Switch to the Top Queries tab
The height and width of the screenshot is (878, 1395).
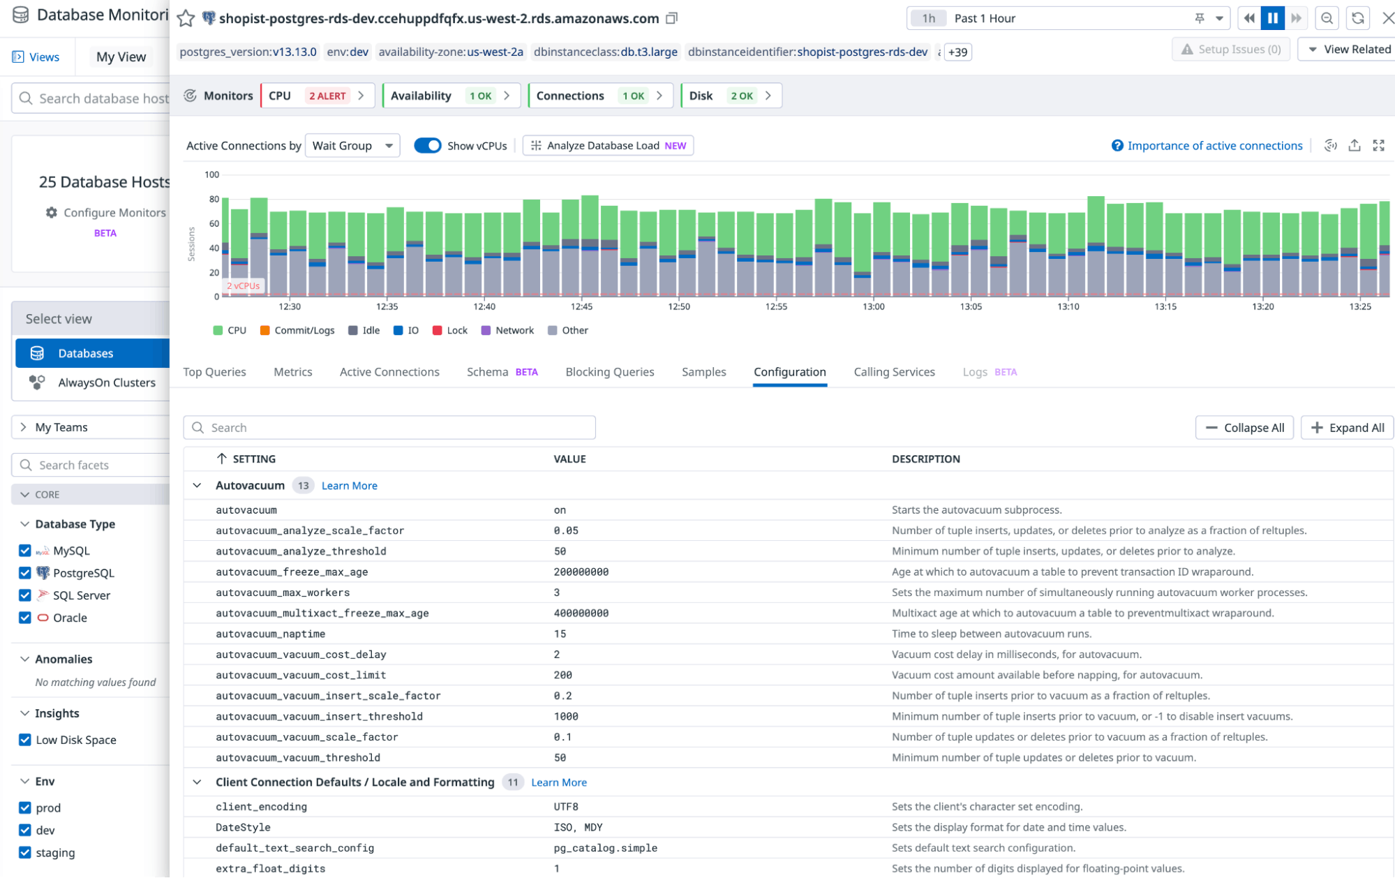[x=214, y=371]
